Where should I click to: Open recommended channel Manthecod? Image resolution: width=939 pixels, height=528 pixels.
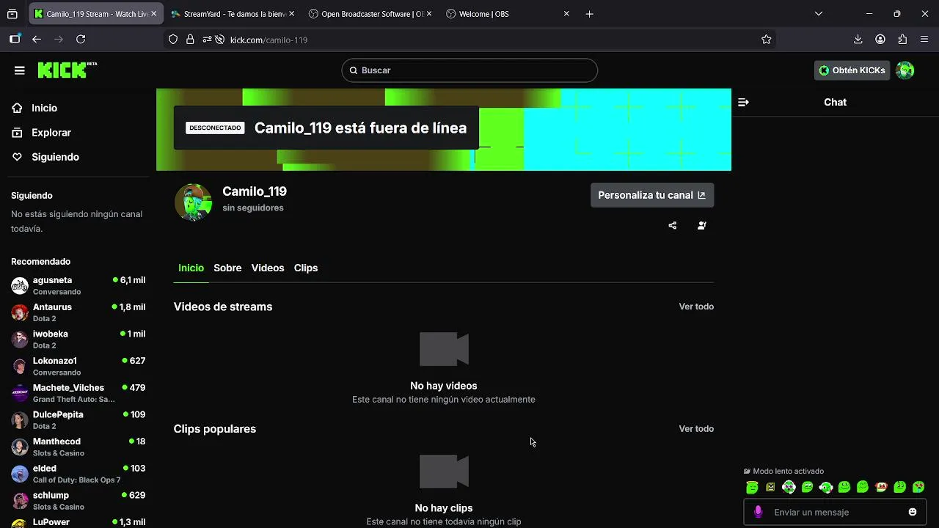(x=77, y=447)
